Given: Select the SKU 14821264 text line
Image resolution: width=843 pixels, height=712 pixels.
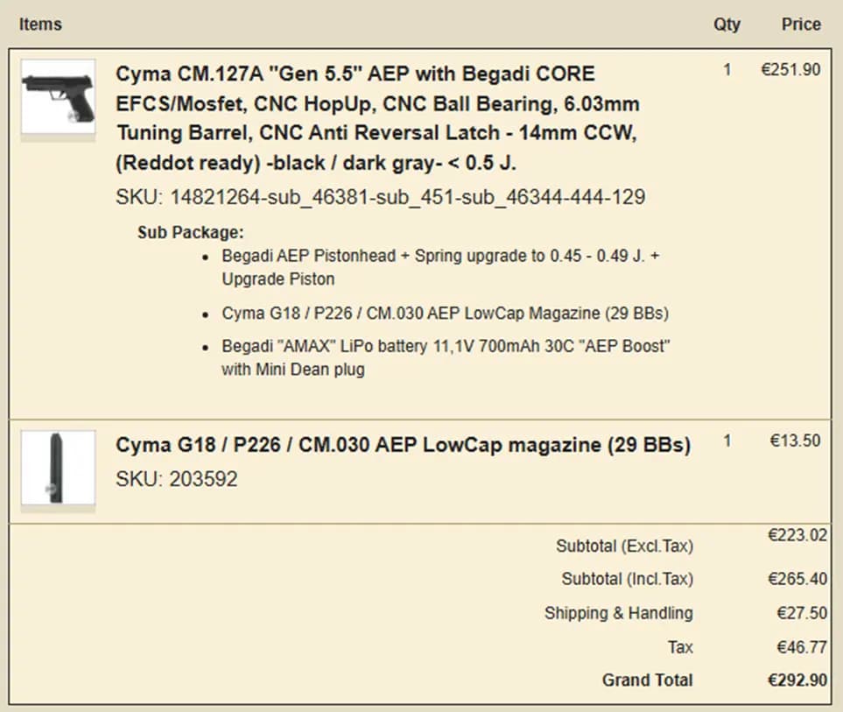Looking at the screenshot, I should pyautogui.click(x=380, y=198).
